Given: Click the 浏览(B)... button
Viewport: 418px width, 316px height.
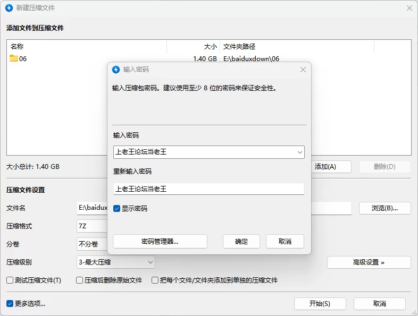Looking at the screenshot, I should coord(384,208).
